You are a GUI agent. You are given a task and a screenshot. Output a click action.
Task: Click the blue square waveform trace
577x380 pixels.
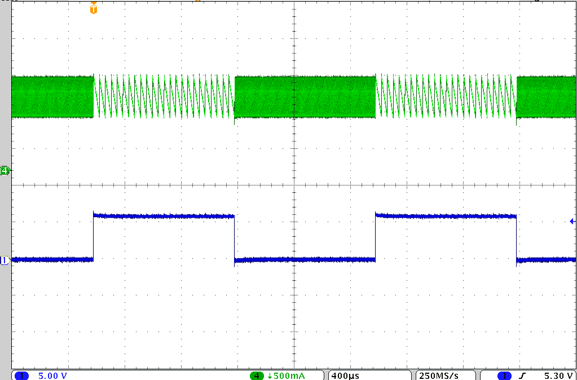[164, 215]
